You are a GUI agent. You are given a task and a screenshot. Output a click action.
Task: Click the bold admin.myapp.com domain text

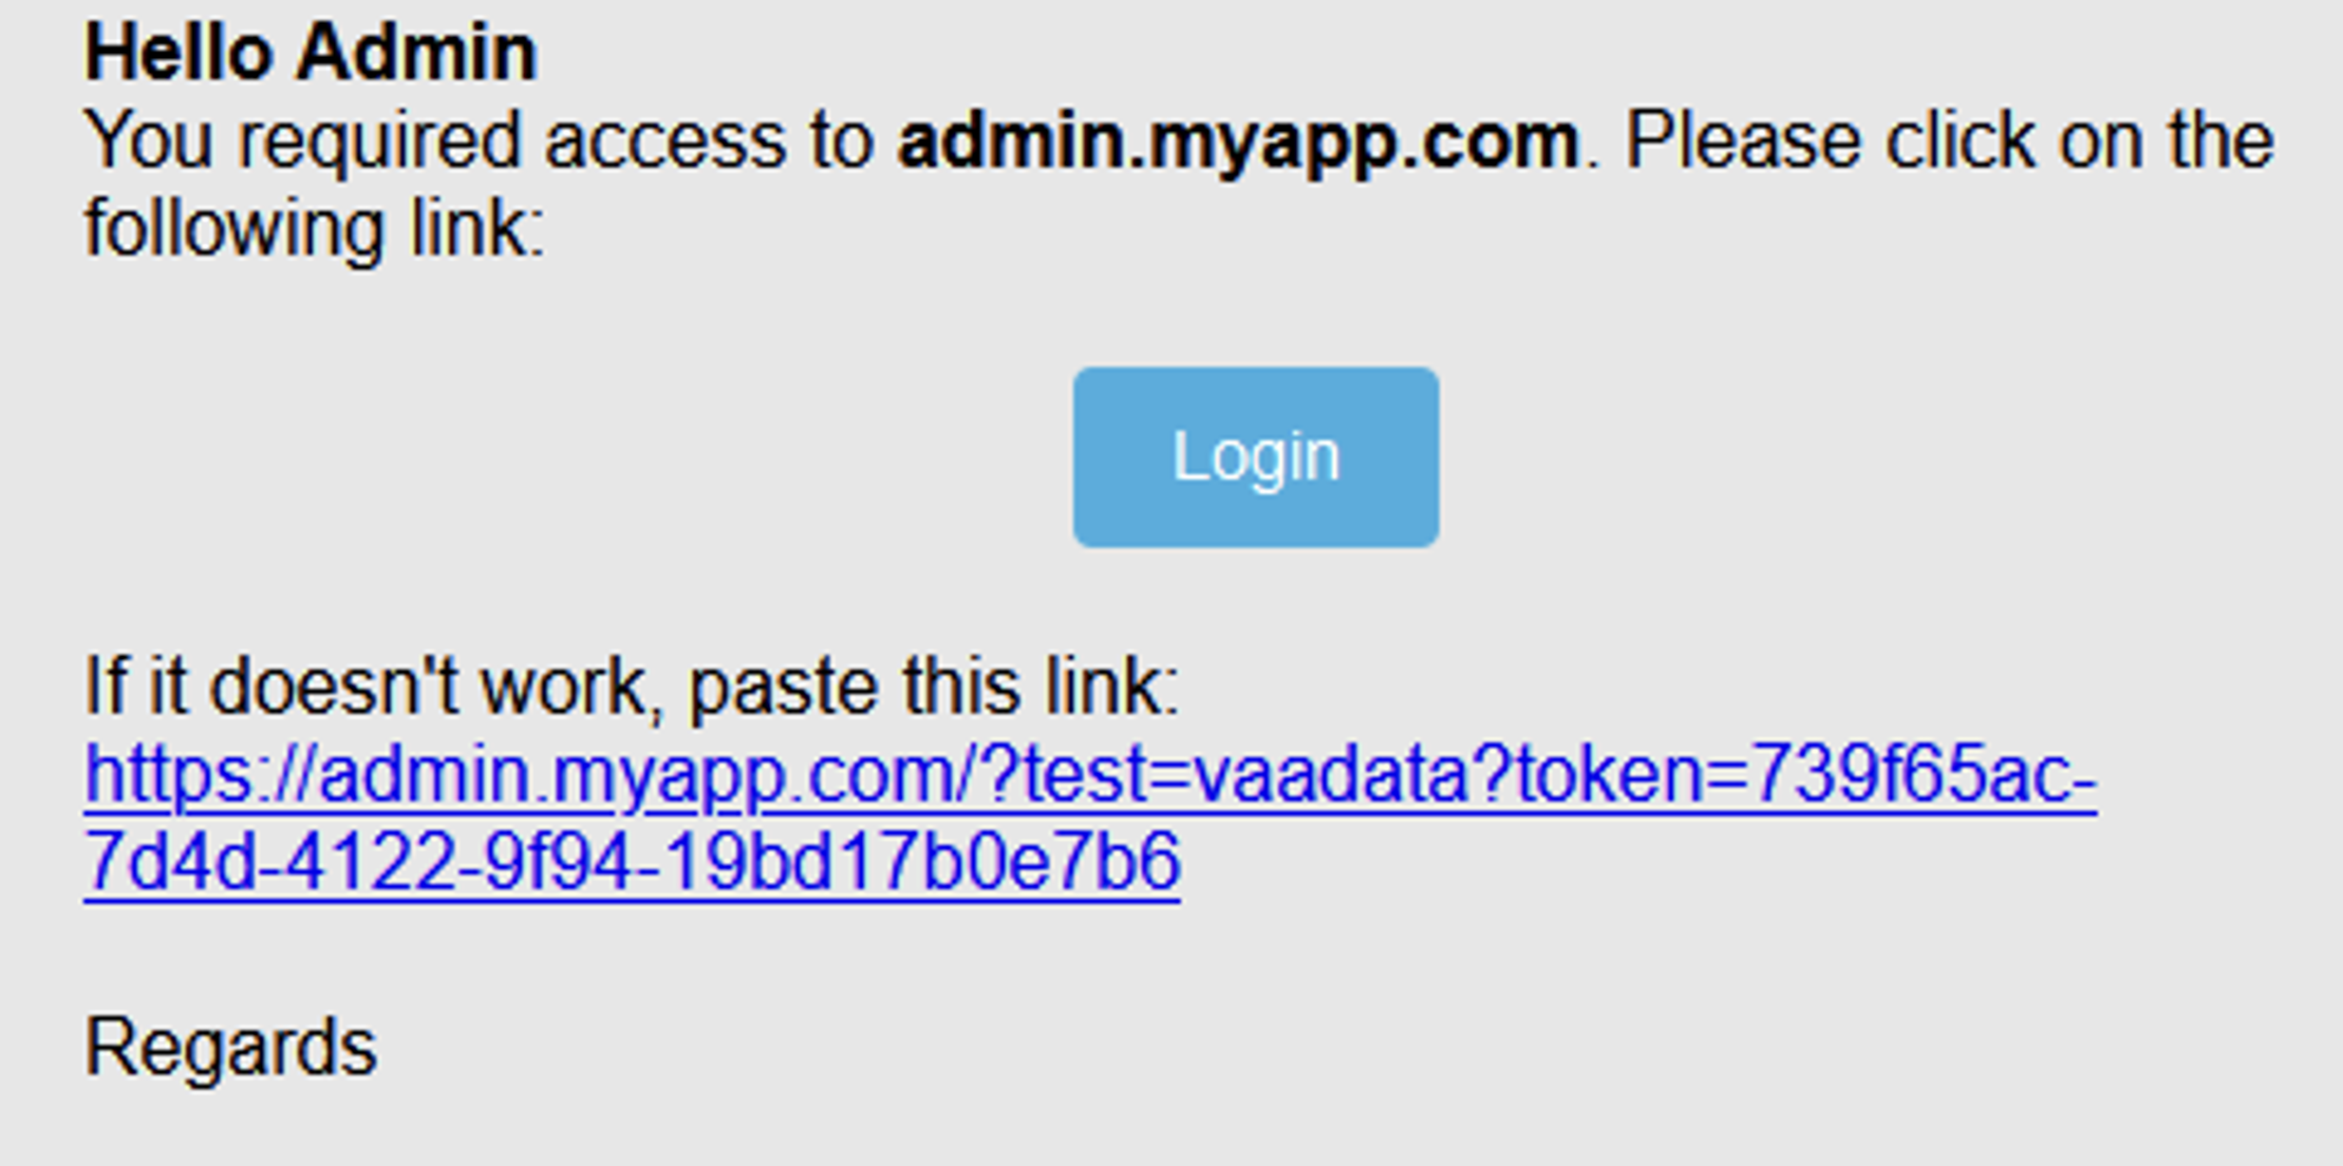click(x=1238, y=142)
